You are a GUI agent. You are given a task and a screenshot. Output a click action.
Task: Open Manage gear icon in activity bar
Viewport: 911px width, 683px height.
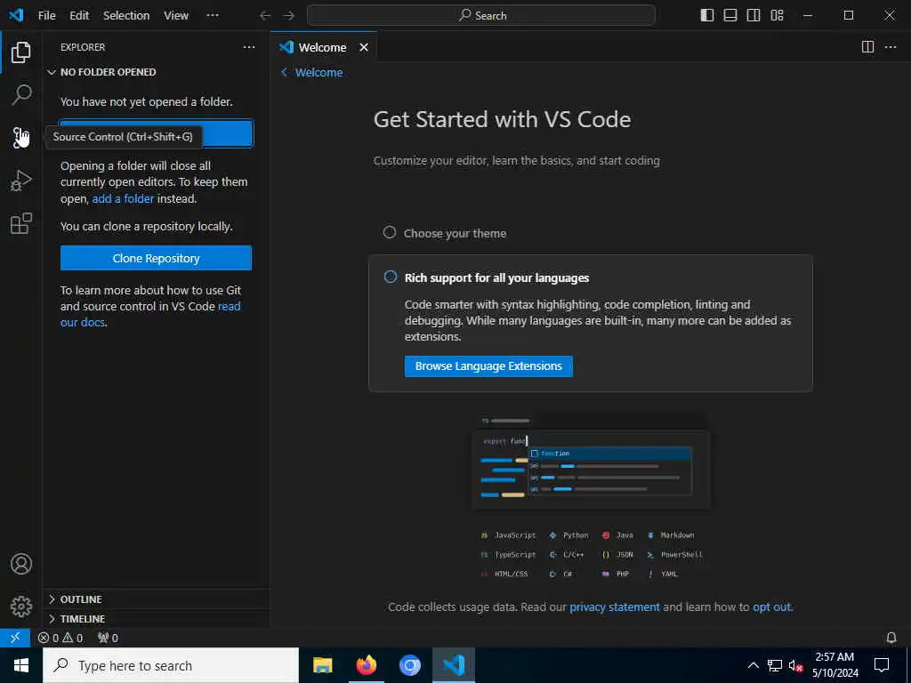pos(21,607)
